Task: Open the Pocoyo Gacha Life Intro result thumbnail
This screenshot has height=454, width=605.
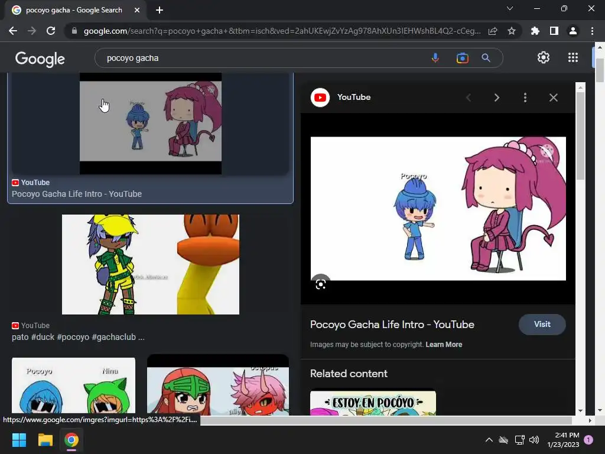Action: pos(151,124)
